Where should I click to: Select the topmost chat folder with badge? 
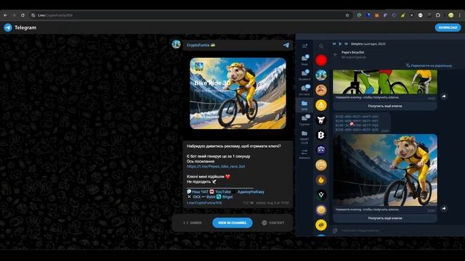tap(304, 59)
